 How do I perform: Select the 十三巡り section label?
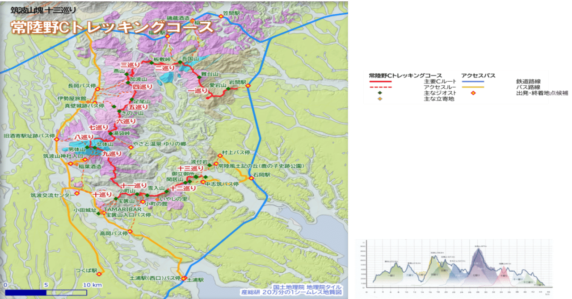click(190, 168)
